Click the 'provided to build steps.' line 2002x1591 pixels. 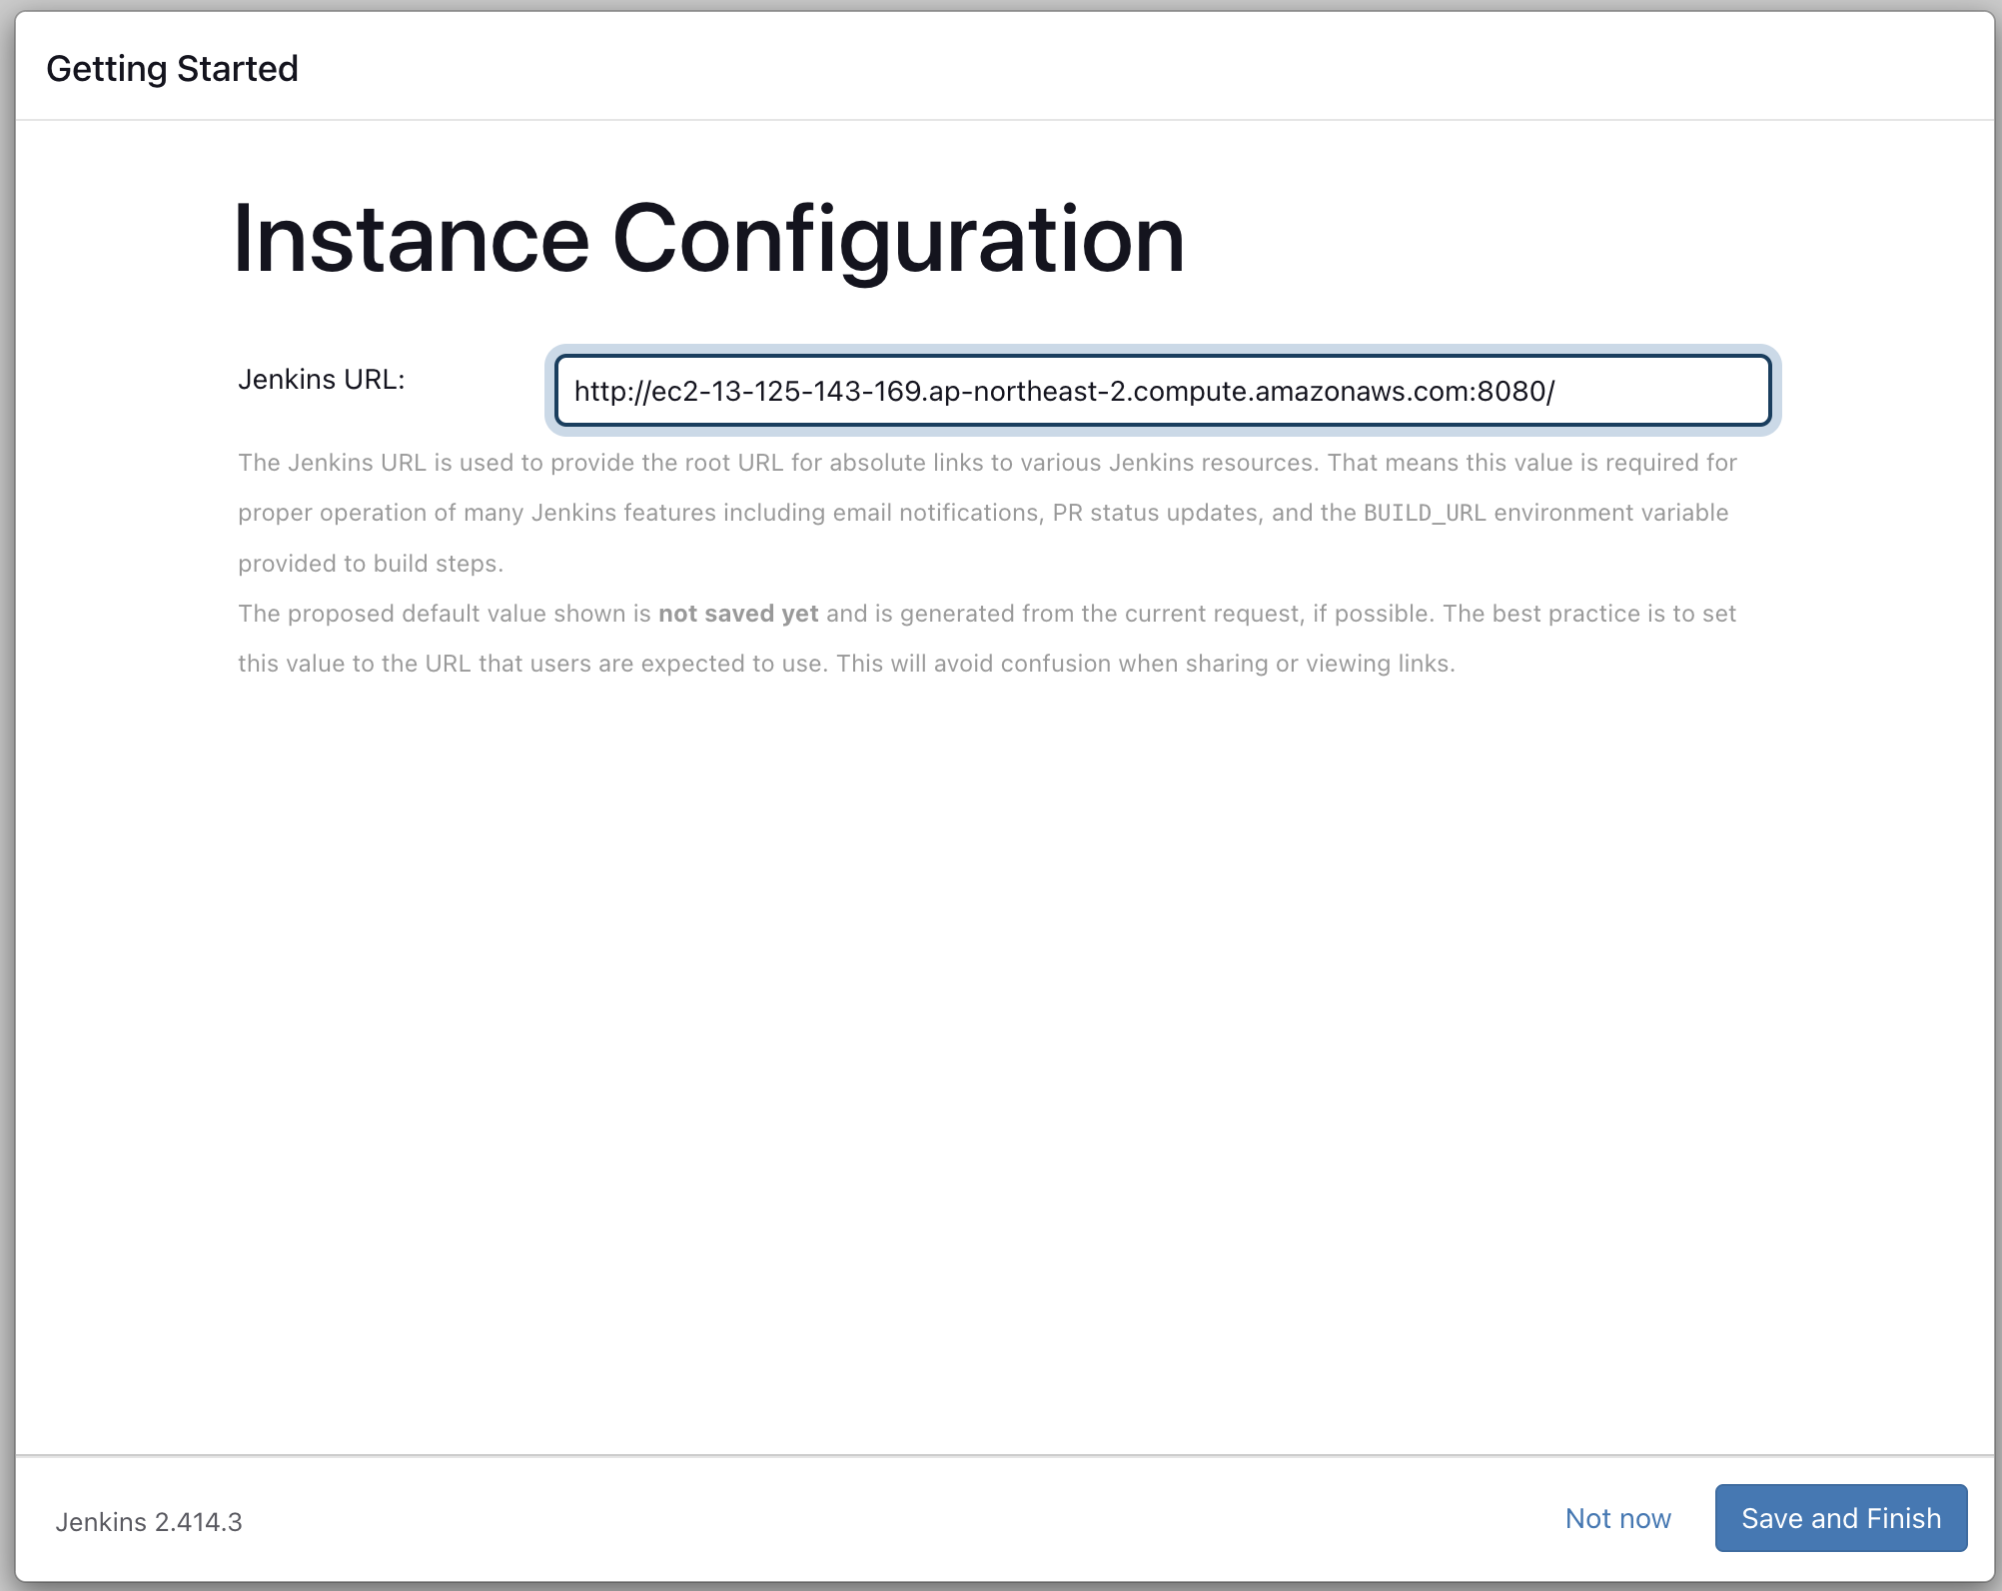point(370,564)
